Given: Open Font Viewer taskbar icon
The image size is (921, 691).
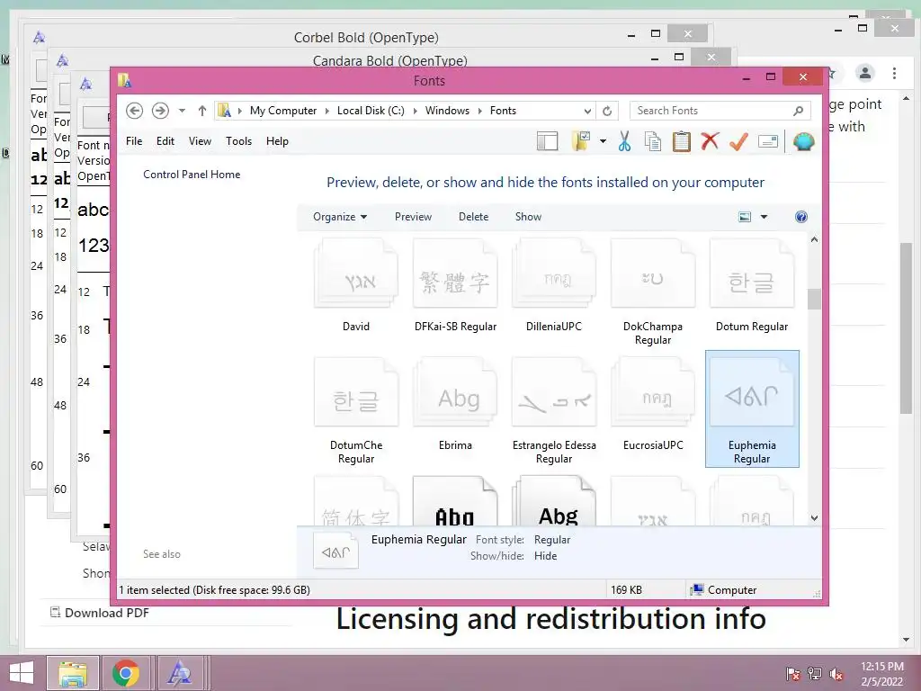Looking at the screenshot, I should click(x=179, y=673).
